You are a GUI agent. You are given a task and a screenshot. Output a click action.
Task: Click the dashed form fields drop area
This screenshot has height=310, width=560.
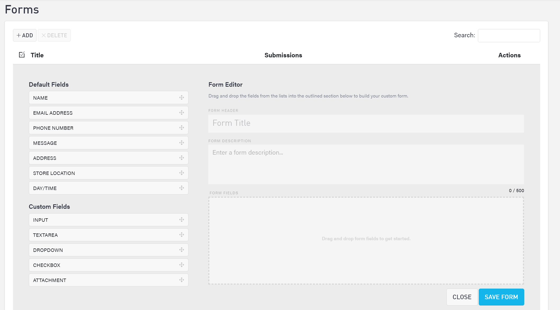tap(366, 240)
